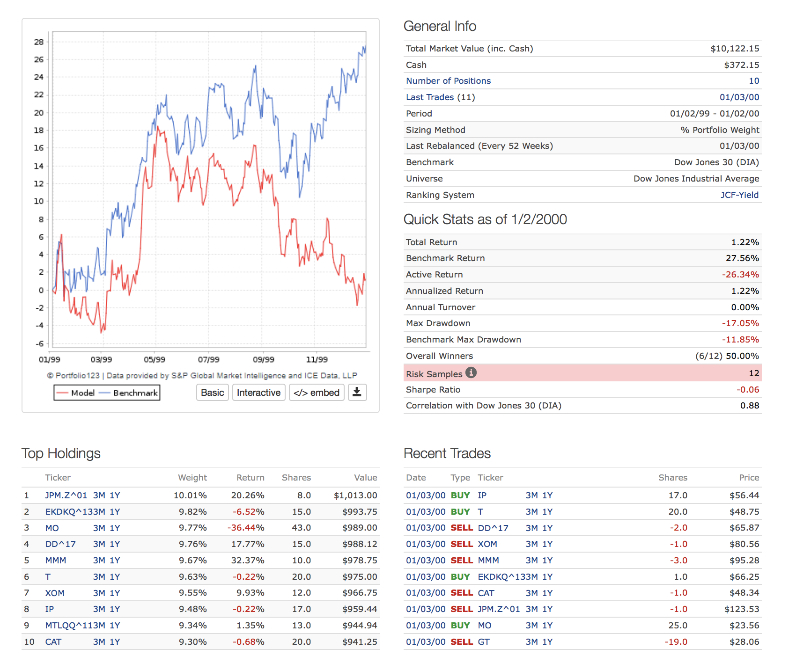Toggle the Benchmark series in chart legend

click(129, 393)
